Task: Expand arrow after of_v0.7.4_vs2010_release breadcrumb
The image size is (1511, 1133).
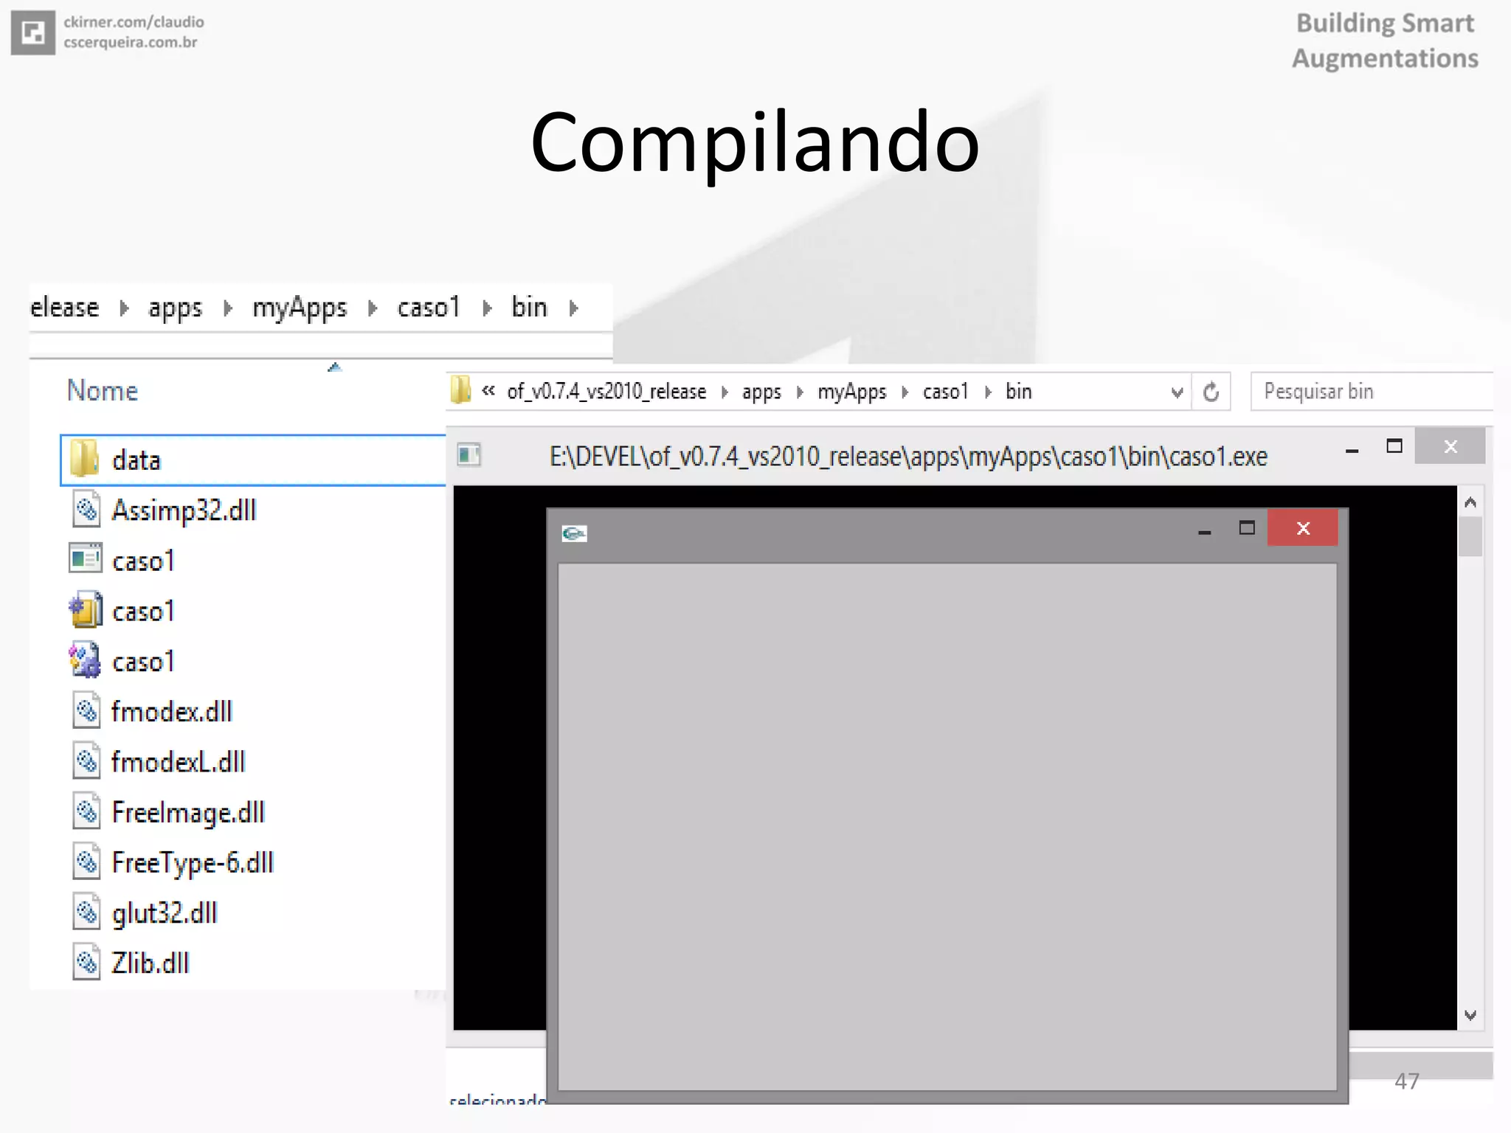Action: (x=725, y=392)
